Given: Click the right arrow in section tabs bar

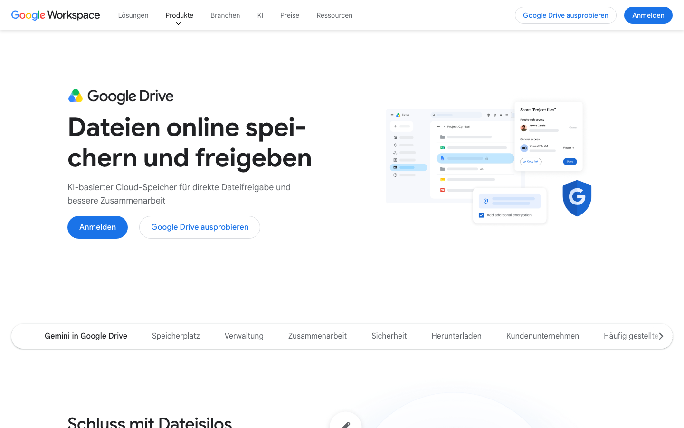Looking at the screenshot, I should (661, 336).
